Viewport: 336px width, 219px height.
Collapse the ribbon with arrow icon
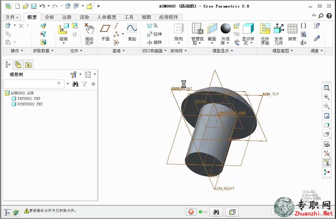click(314, 15)
